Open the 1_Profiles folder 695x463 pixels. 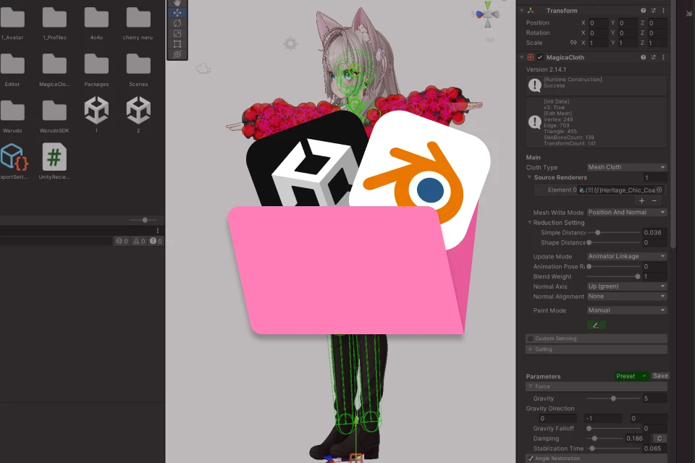pyautogui.click(x=54, y=23)
